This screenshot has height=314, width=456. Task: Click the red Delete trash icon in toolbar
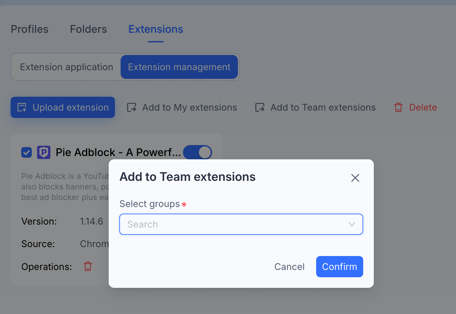pyautogui.click(x=398, y=107)
